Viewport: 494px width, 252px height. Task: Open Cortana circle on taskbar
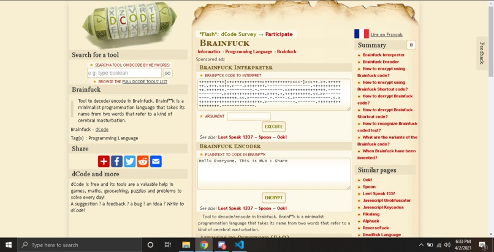tap(150, 245)
